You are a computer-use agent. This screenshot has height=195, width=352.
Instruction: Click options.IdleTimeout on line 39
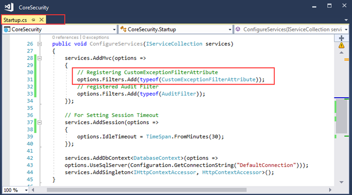106,137
